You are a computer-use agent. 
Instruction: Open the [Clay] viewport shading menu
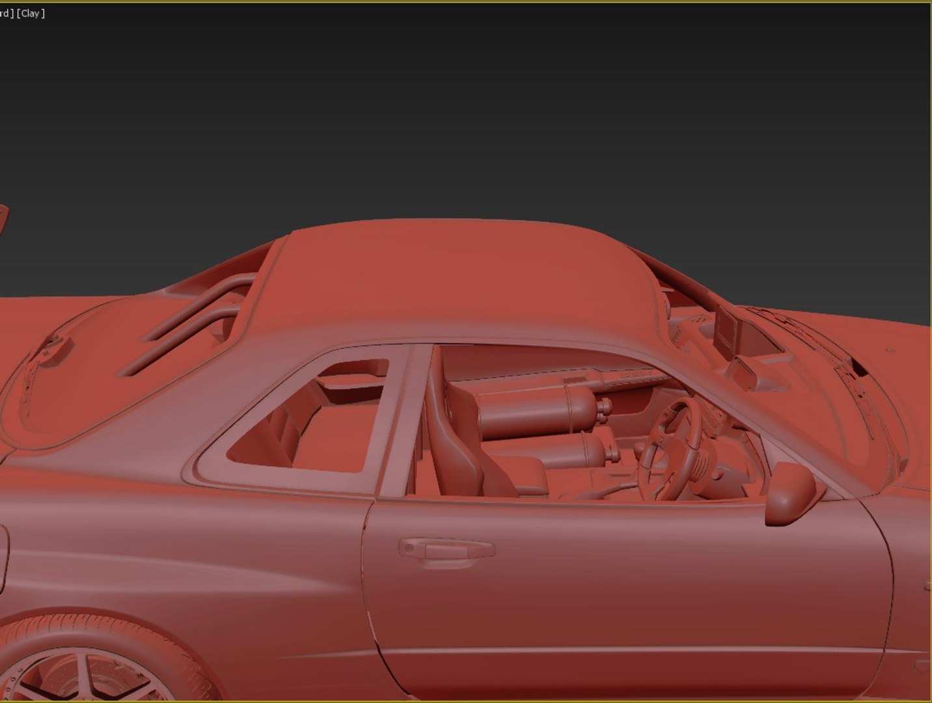[31, 13]
